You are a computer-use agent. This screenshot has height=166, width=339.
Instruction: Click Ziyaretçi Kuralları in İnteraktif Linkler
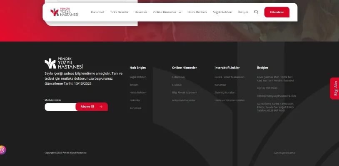[x=225, y=92]
